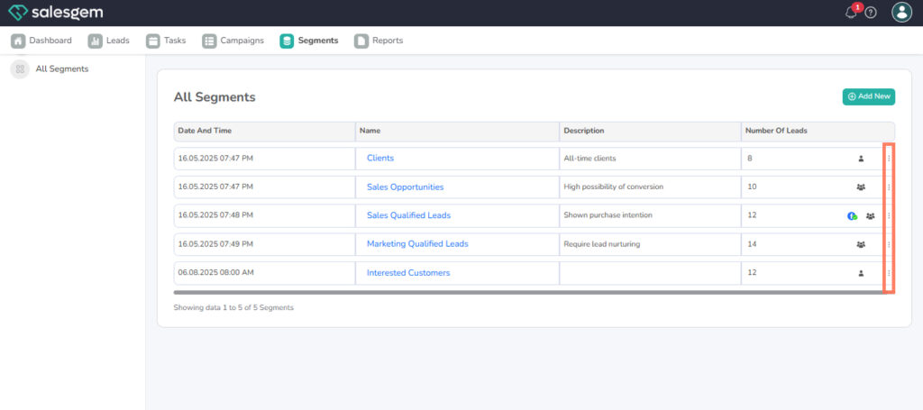
Task: Open the help question mark icon
Action: coord(871,13)
